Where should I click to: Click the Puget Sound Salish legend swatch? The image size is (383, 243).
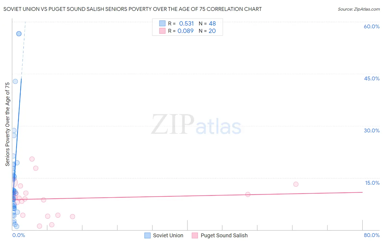coord(195,235)
